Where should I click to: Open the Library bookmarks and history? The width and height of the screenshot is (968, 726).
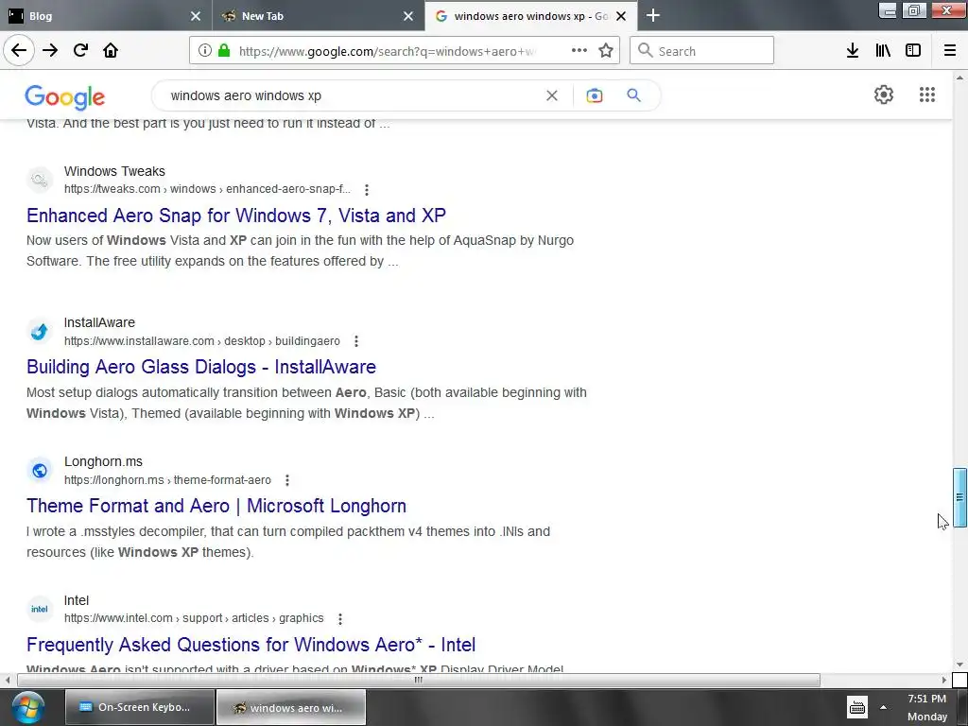883,50
